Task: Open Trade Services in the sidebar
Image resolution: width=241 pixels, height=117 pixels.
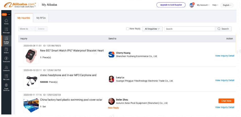Action: click(6, 87)
